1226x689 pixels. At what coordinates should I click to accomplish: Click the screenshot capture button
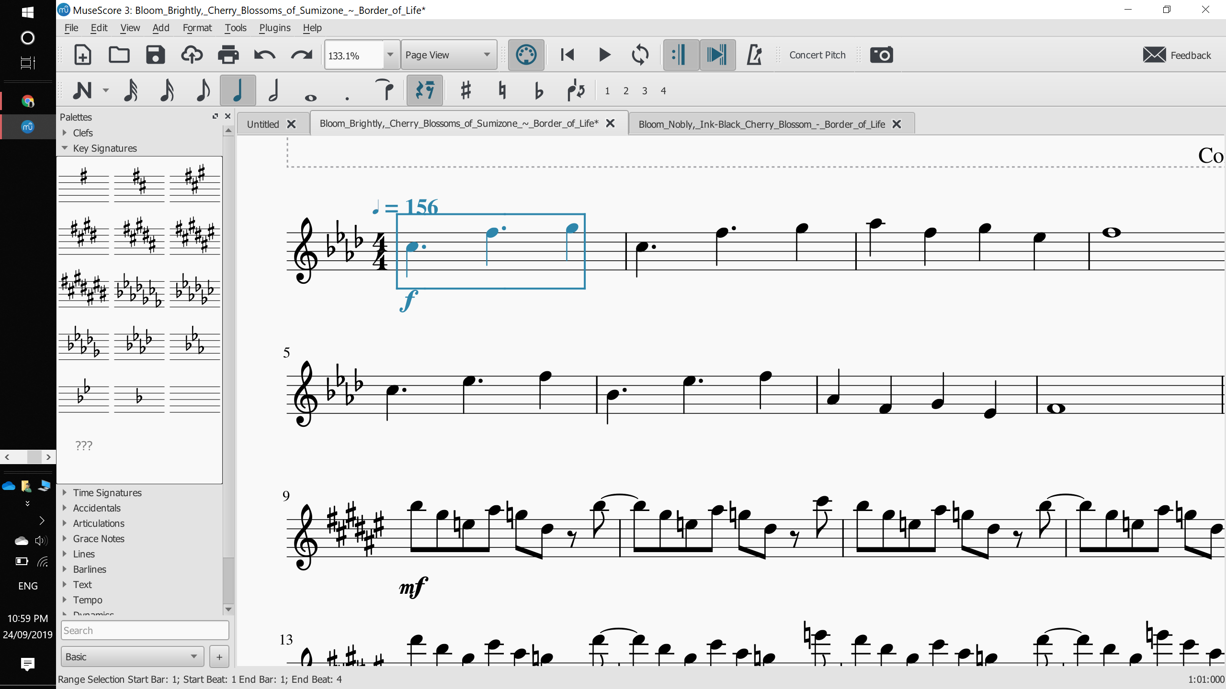coord(882,55)
